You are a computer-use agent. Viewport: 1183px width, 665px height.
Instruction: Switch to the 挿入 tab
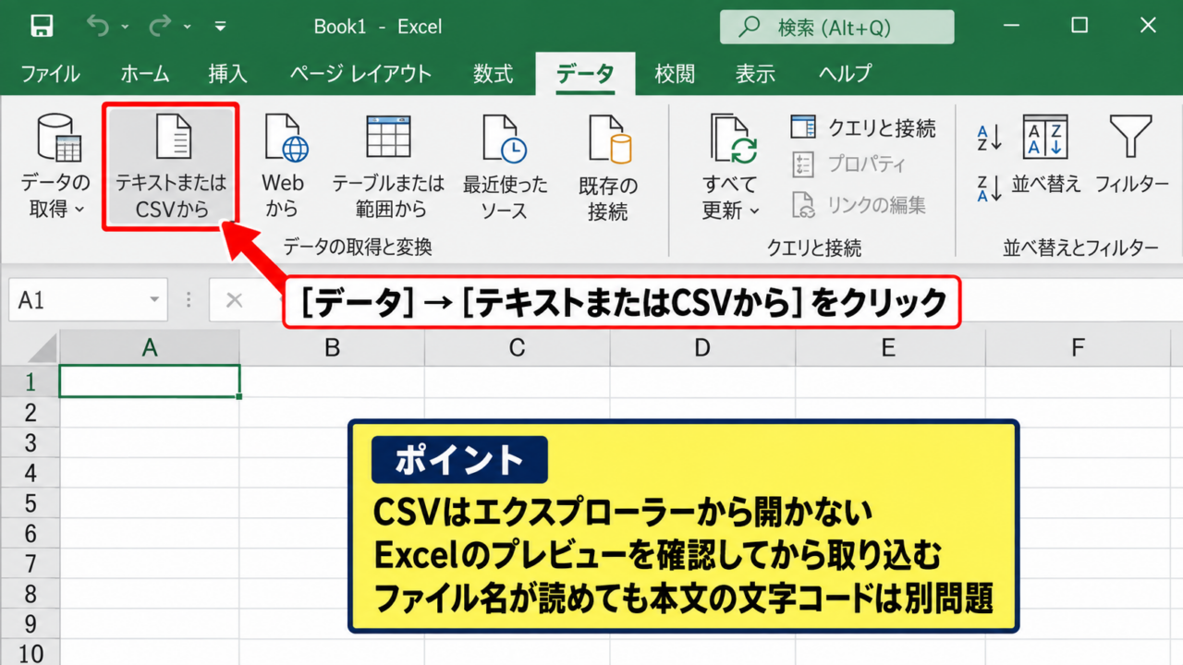(x=227, y=74)
